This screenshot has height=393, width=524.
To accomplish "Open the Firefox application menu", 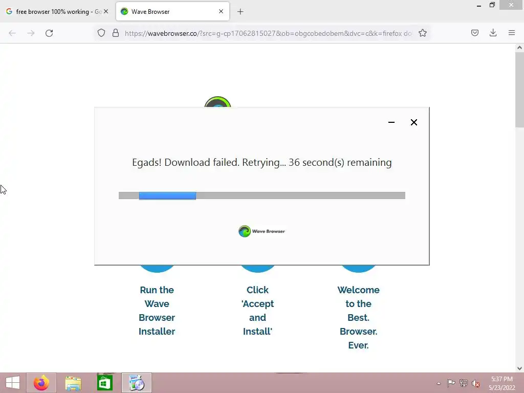I will 512,33.
